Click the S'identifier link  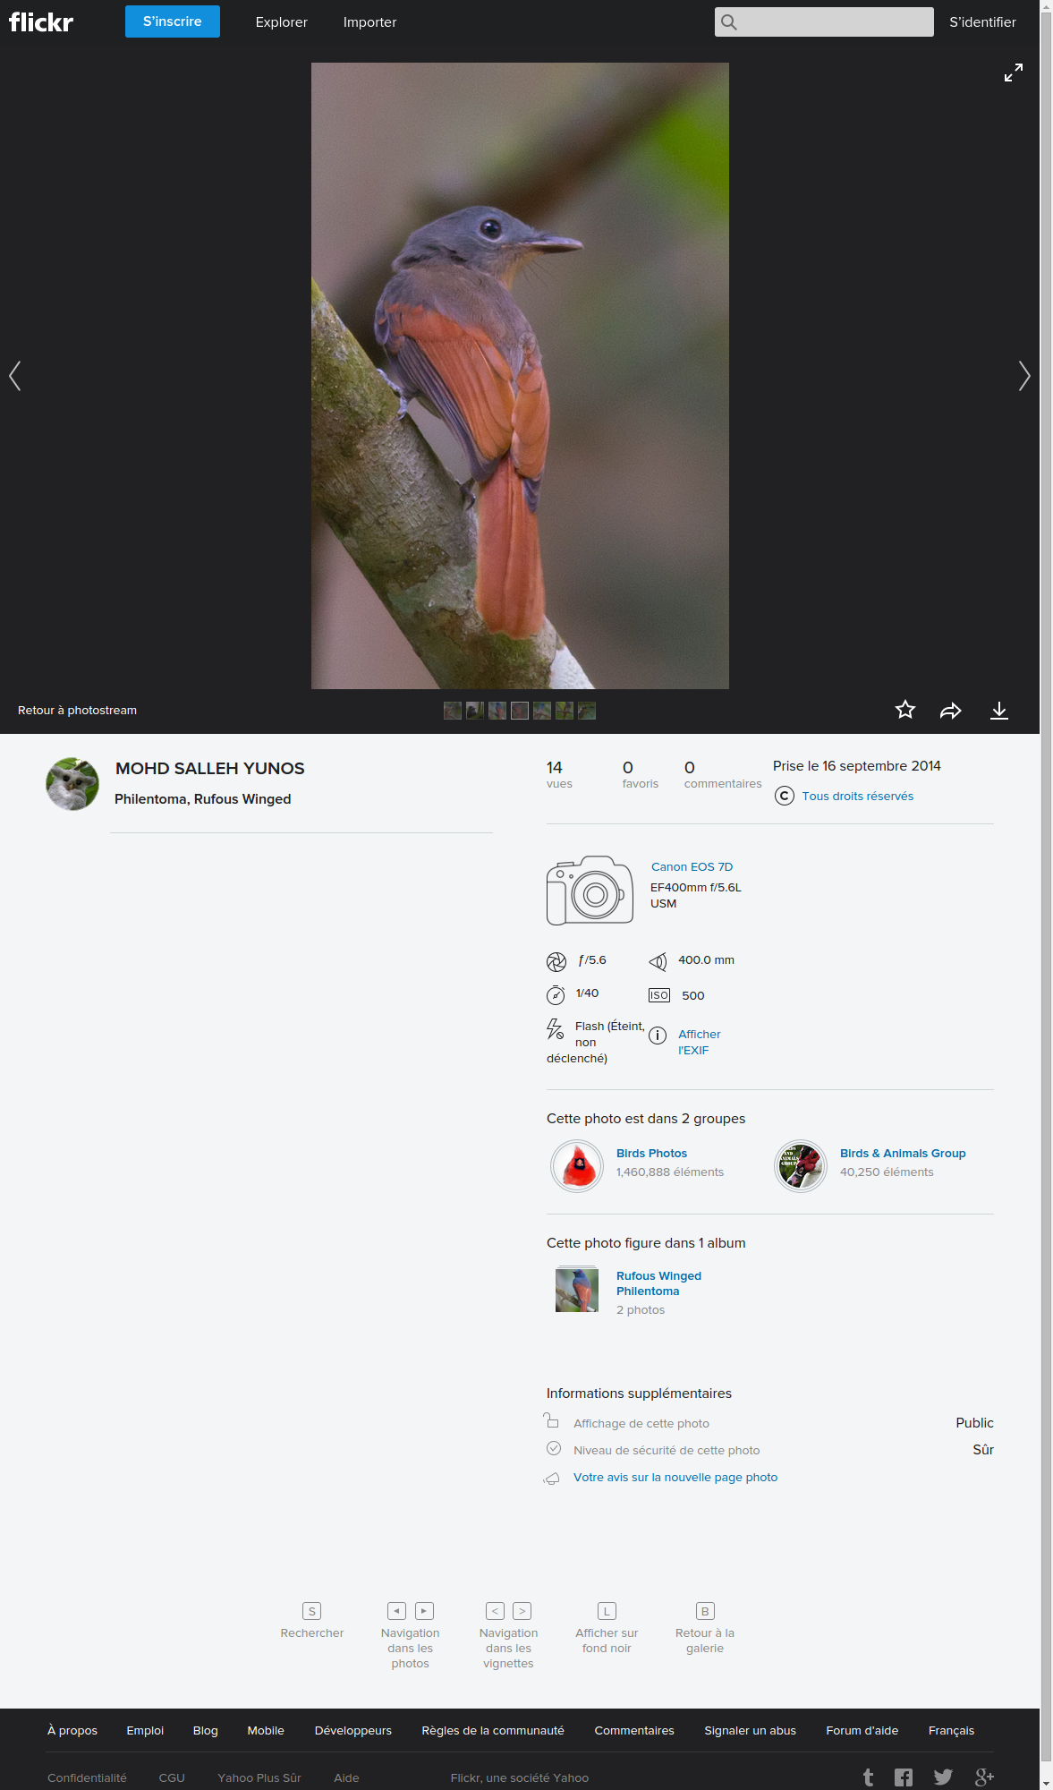[982, 22]
